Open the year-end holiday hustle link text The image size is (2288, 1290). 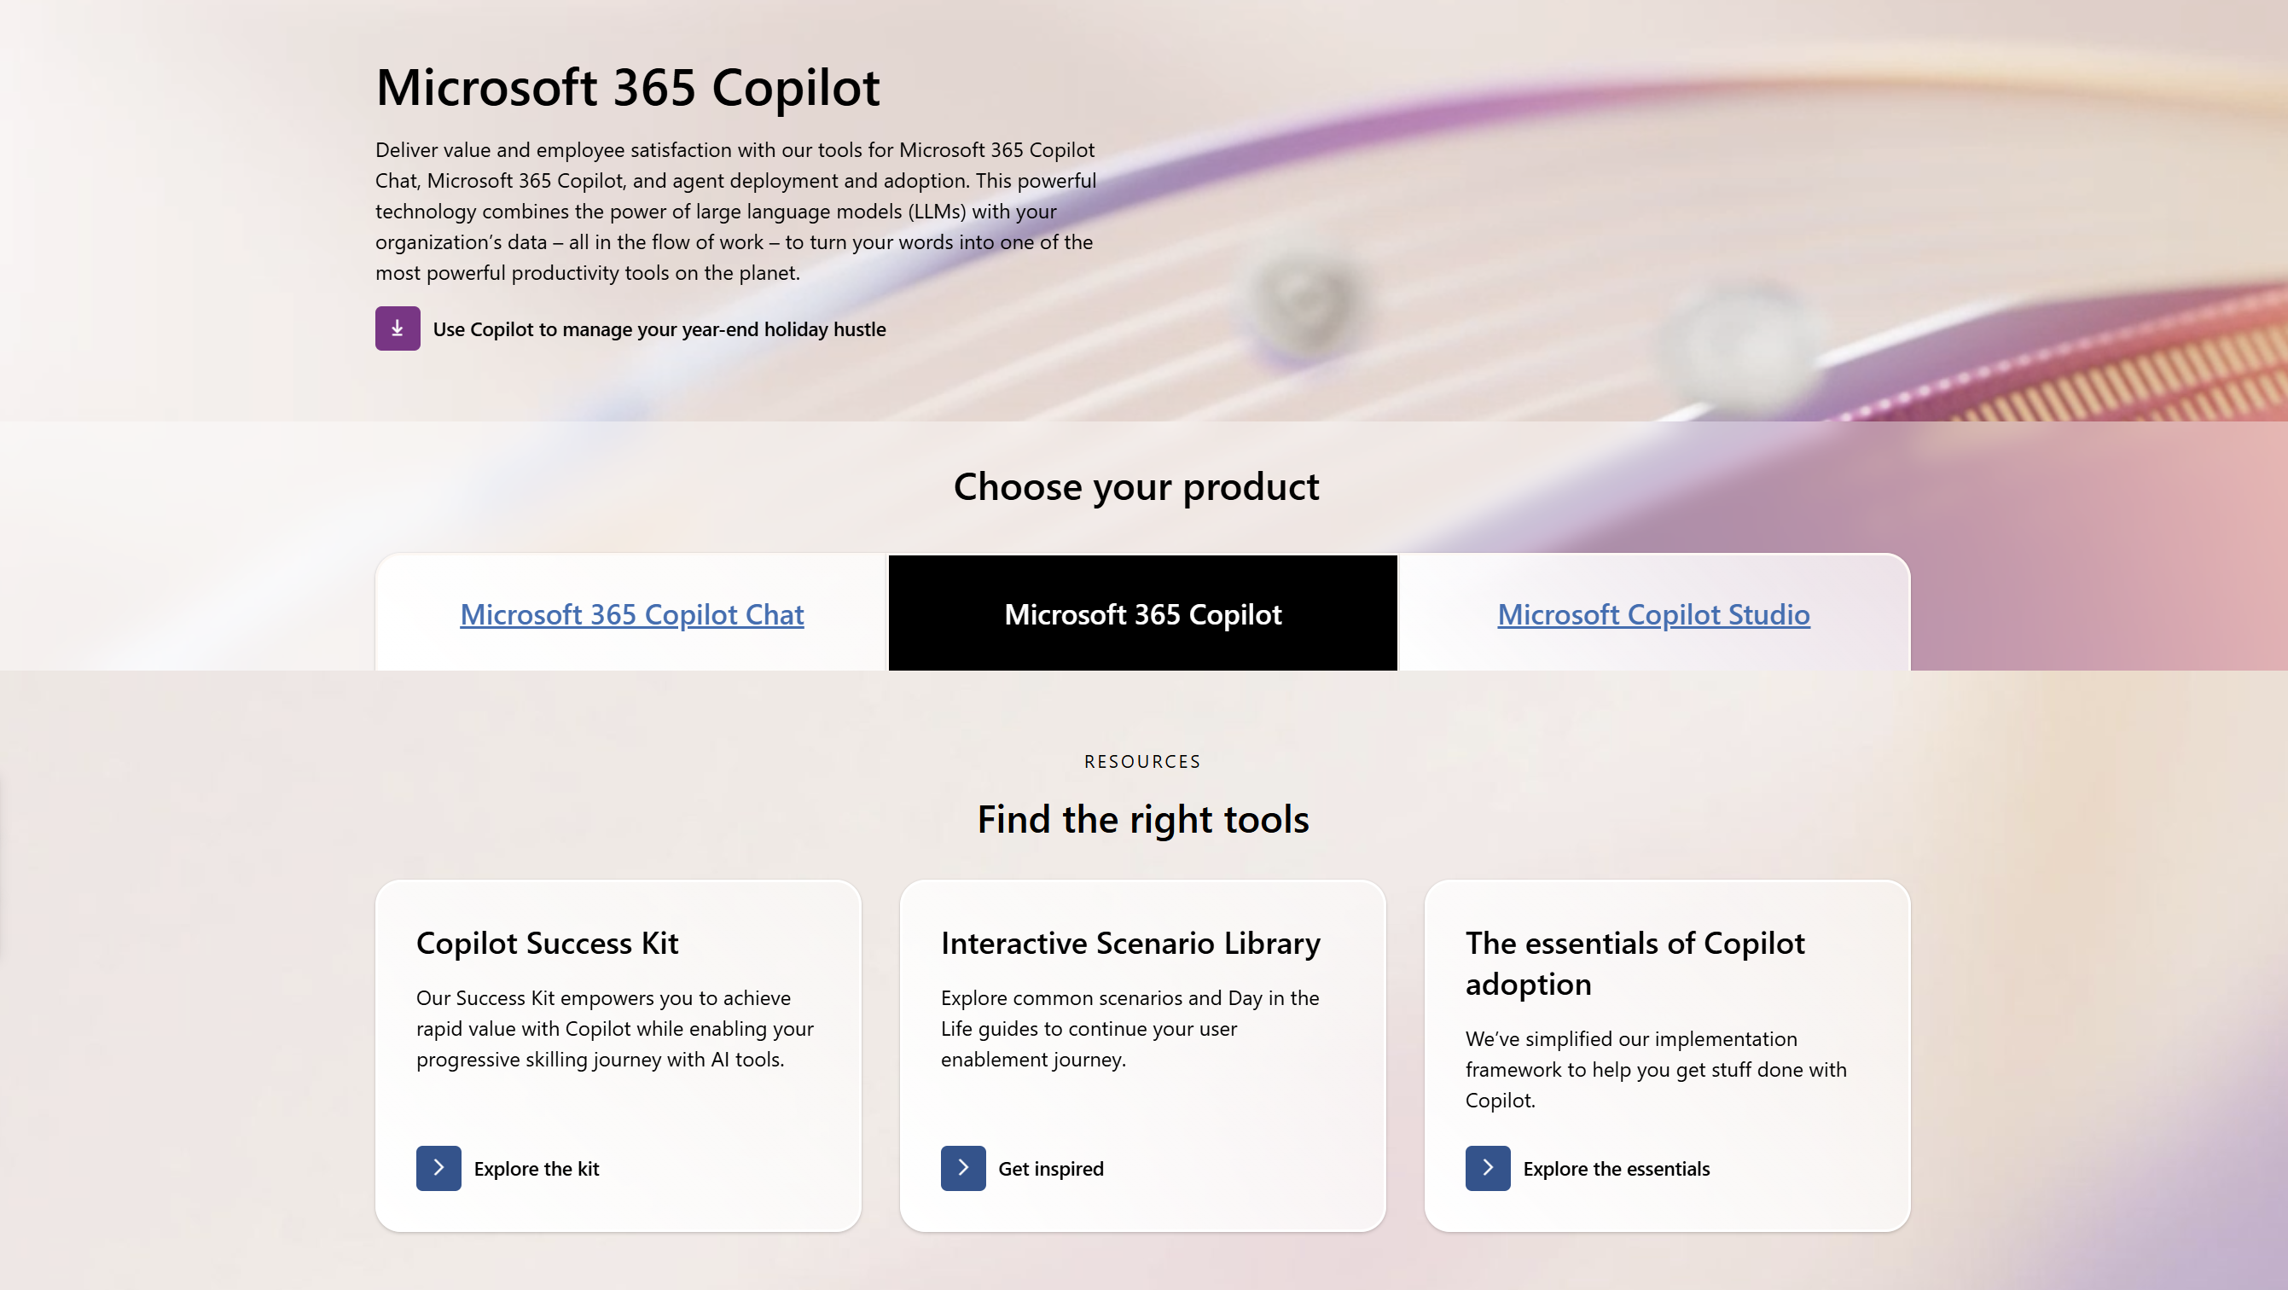click(x=659, y=329)
